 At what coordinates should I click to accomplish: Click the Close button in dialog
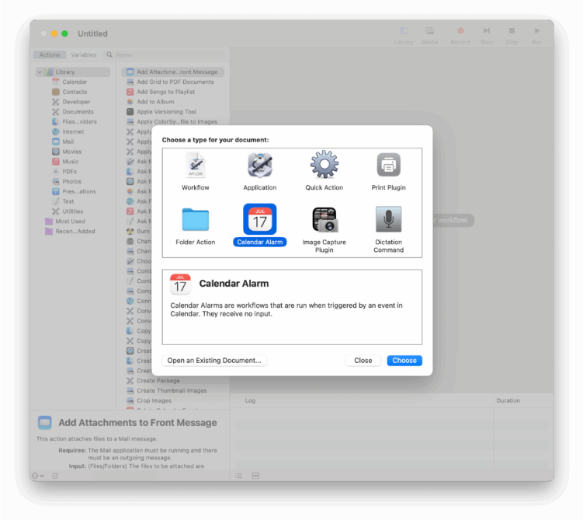(x=363, y=361)
